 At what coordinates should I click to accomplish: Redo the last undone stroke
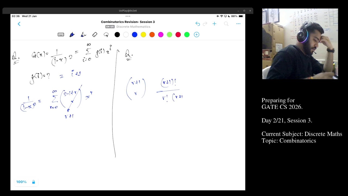tap(205, 24)
